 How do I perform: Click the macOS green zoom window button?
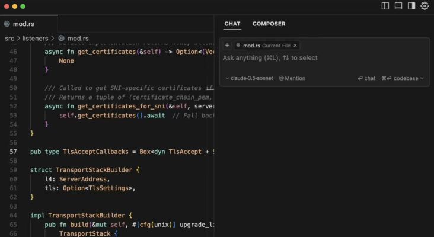coord(23,6)
